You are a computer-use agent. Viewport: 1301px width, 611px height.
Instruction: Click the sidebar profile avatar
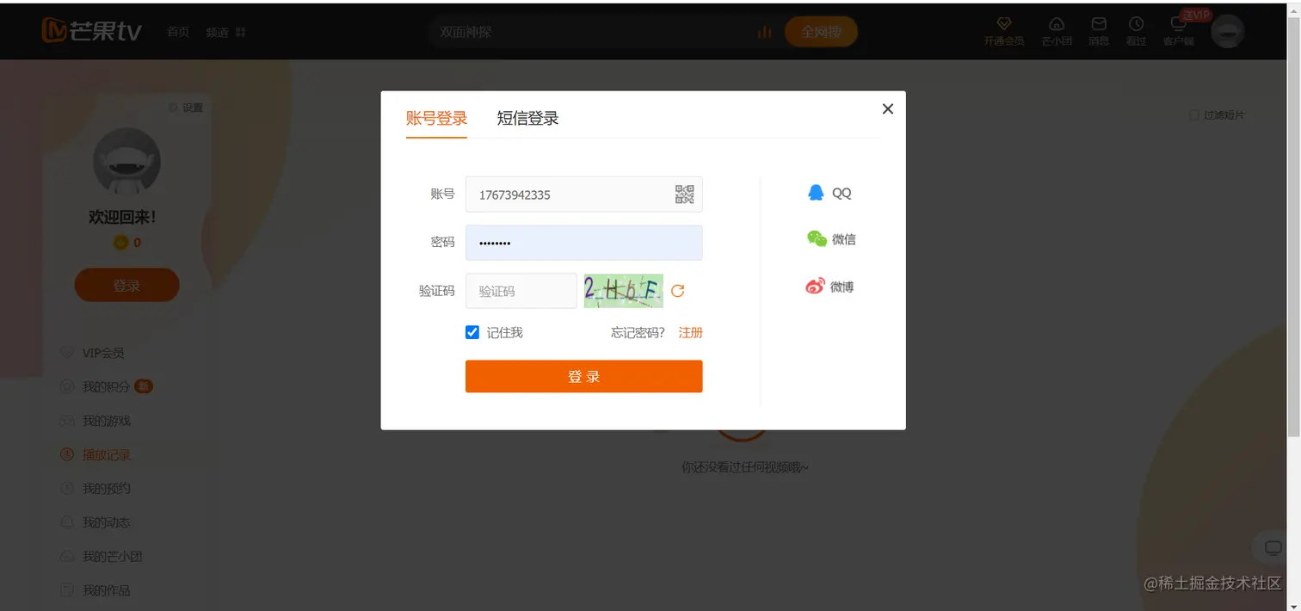tap(126, 162)
